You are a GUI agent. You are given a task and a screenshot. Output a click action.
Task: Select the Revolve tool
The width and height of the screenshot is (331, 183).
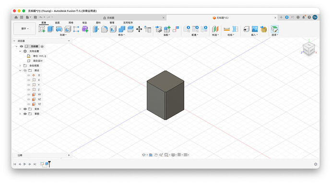59,29
